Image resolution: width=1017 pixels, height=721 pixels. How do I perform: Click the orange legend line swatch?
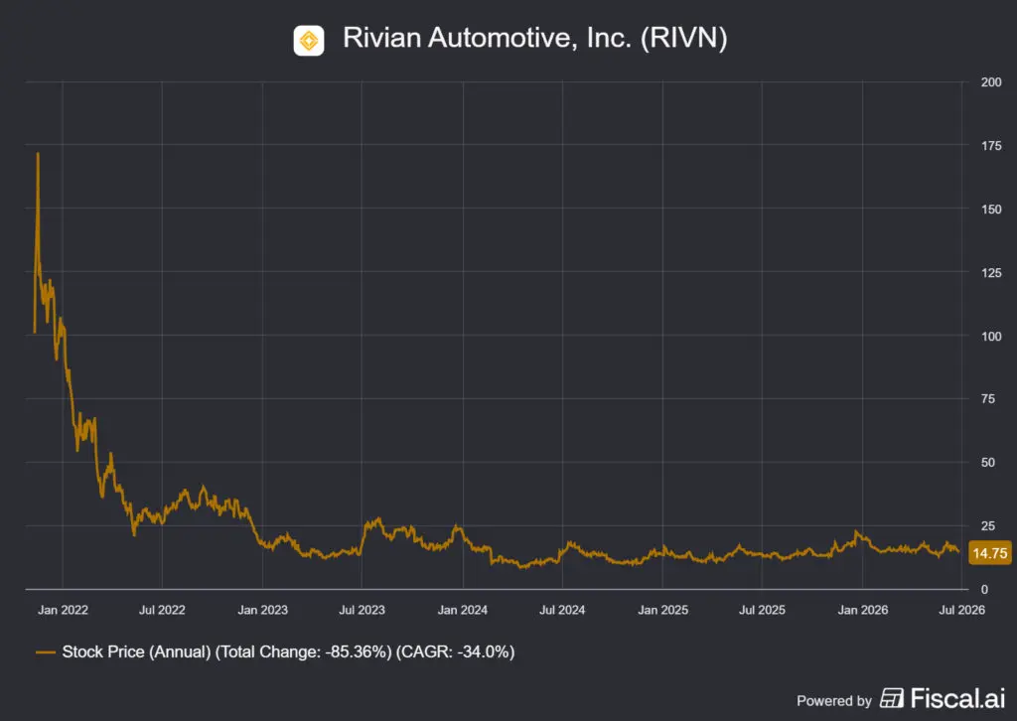(46, 652)
